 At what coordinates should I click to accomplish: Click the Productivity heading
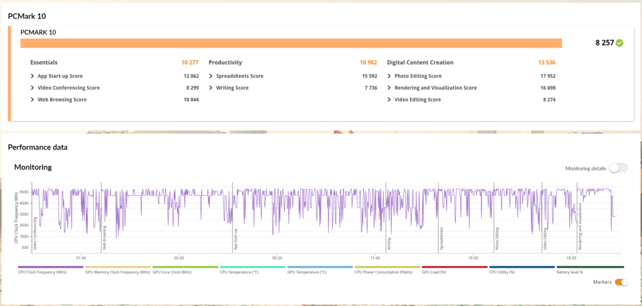pos(225,63)
